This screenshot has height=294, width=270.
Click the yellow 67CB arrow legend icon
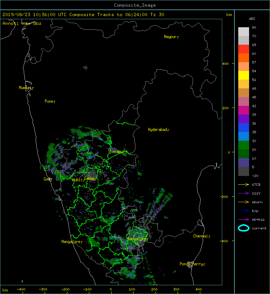(x=243, y=185)
